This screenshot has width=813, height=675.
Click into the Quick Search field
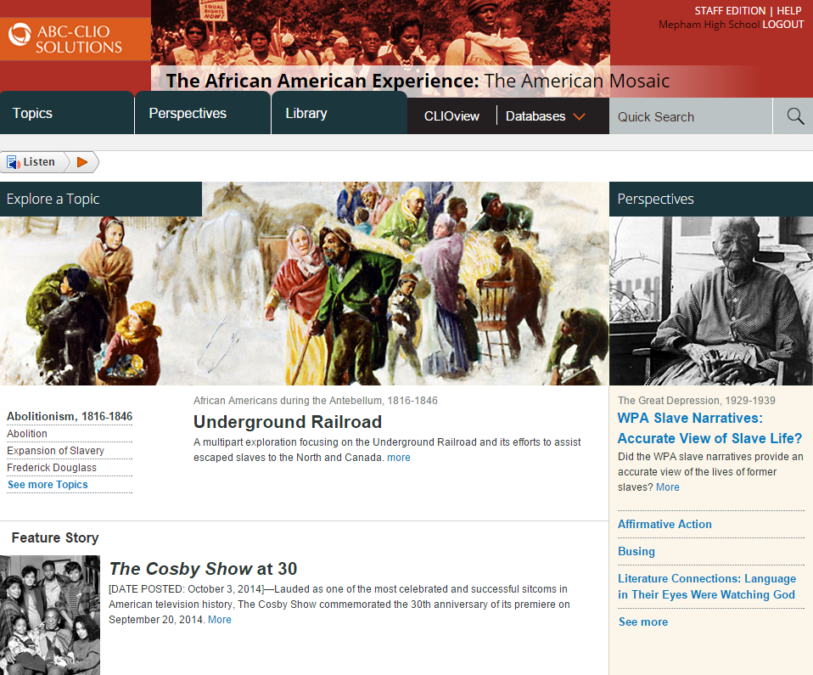691,116
